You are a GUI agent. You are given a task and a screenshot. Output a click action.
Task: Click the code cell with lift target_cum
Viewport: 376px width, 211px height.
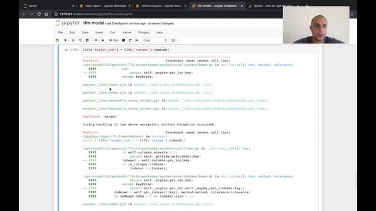(199, 50)
